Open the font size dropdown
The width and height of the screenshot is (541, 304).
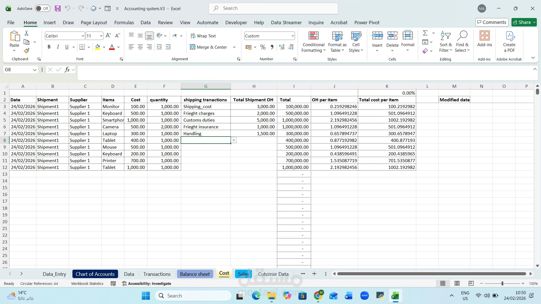[x=101, y=36]
